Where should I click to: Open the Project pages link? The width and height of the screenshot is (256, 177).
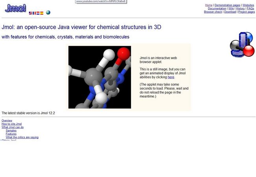247,12
